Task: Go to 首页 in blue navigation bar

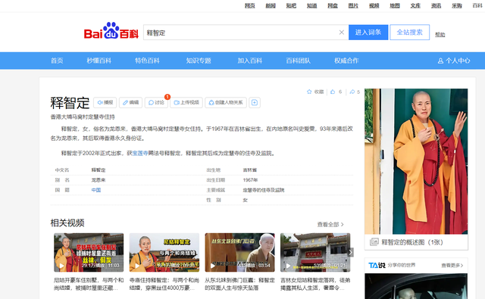Action: [57, 61]
